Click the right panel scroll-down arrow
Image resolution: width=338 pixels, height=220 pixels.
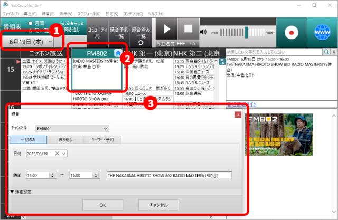(334, 212)
